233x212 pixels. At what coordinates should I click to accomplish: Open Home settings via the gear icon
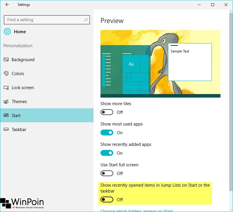pos(7,31)
